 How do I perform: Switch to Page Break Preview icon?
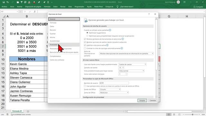179,114
